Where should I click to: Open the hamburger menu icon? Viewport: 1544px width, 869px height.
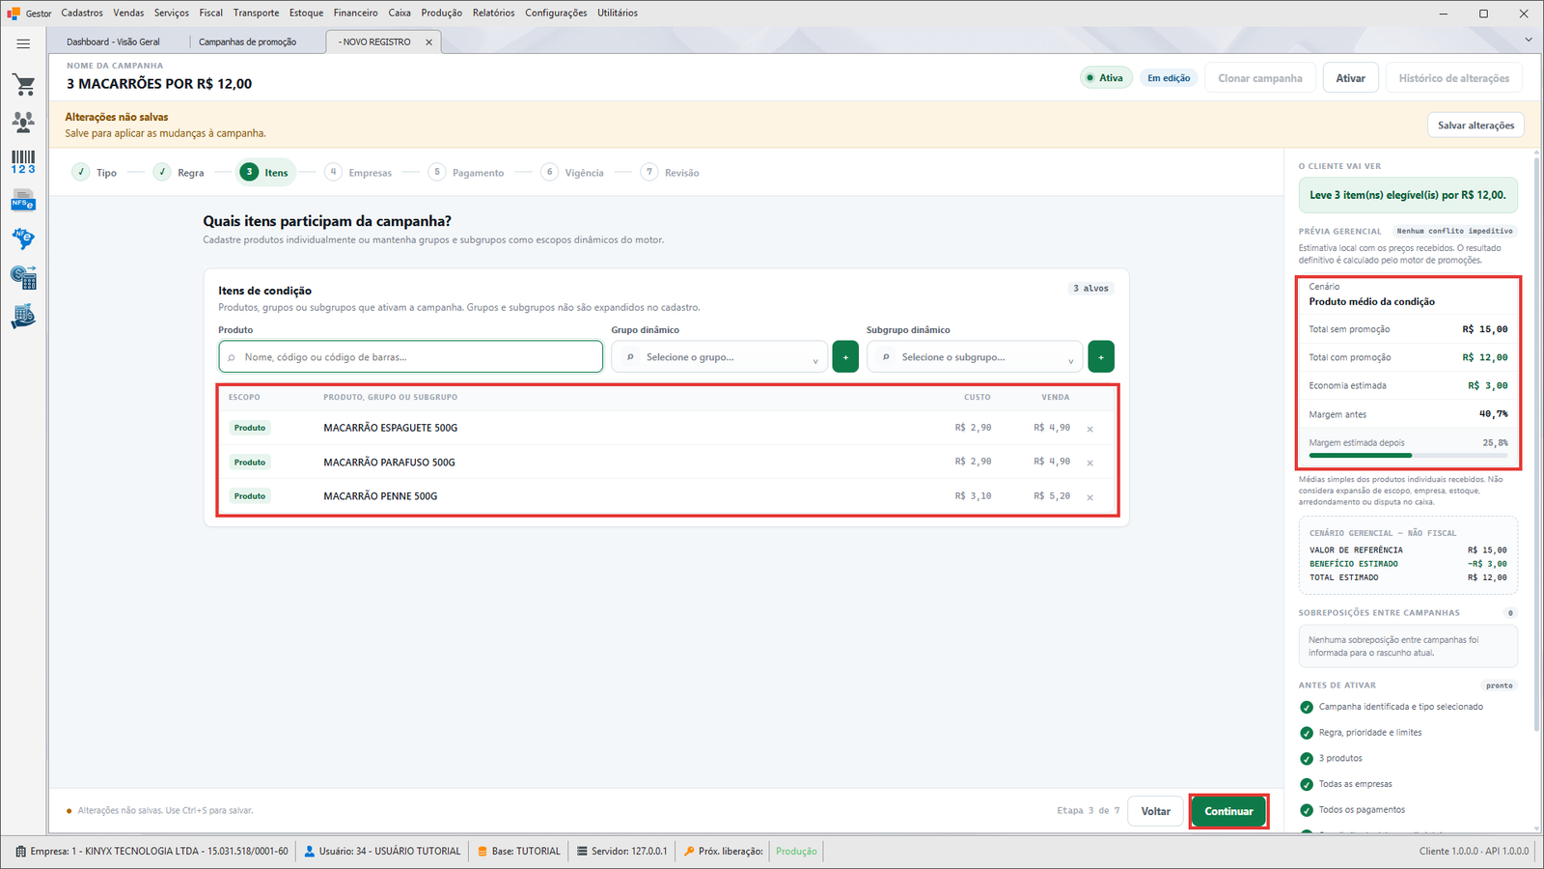coord(23,43)
